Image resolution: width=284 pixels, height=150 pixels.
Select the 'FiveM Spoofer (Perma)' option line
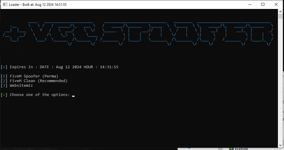click(x=29, y=76)
